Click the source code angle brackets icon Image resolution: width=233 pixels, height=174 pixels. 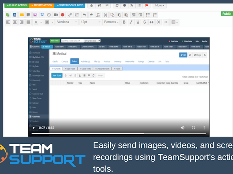[x=166, y=22]
